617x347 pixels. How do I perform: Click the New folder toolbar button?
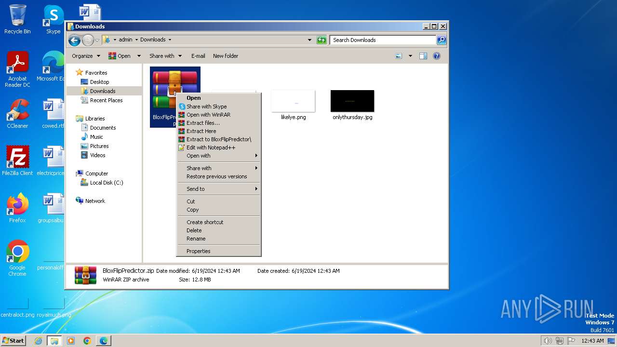(x=226, y=56)
